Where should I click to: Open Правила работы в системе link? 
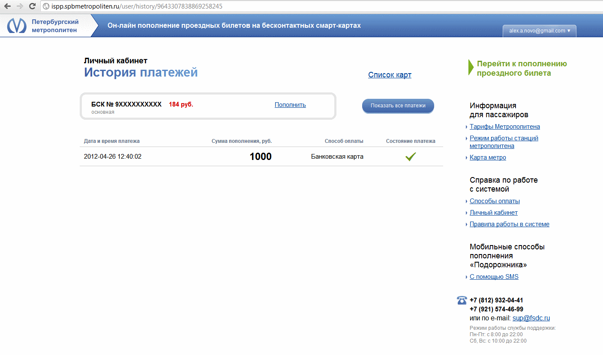[509, 224]
